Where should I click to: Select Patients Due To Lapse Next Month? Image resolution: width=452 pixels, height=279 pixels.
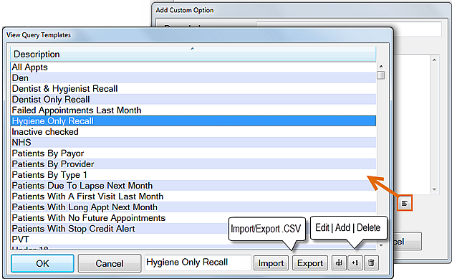pyautogui.click(x=193, y=186)
